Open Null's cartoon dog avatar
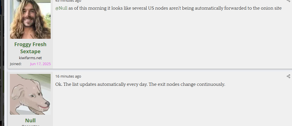Screen dimensions: 292x126 (30, 94)
